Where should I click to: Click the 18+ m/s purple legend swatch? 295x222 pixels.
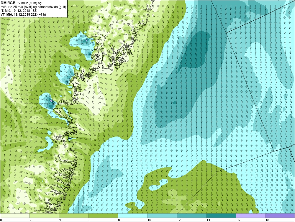coord(280,216)
